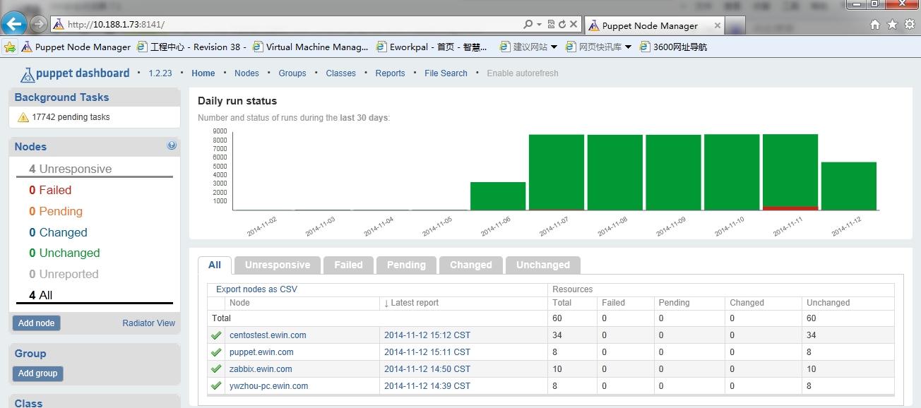Open the 工程中心 - Revision 38 bookmark
This screenshot has height=408, width=921.
tap(191, 47)
